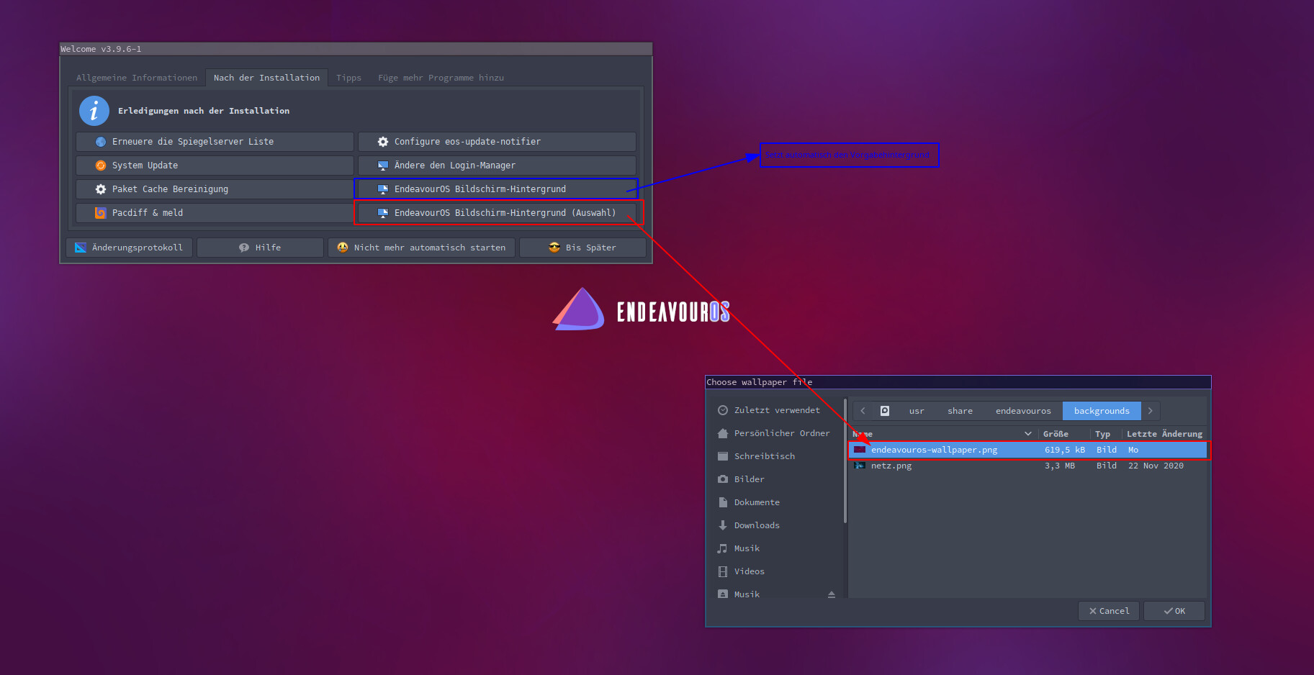Open Hilfe in Welcome window
Image resolution: width=1314 pixels, height=675 pixels.
[x=260, y=248]
